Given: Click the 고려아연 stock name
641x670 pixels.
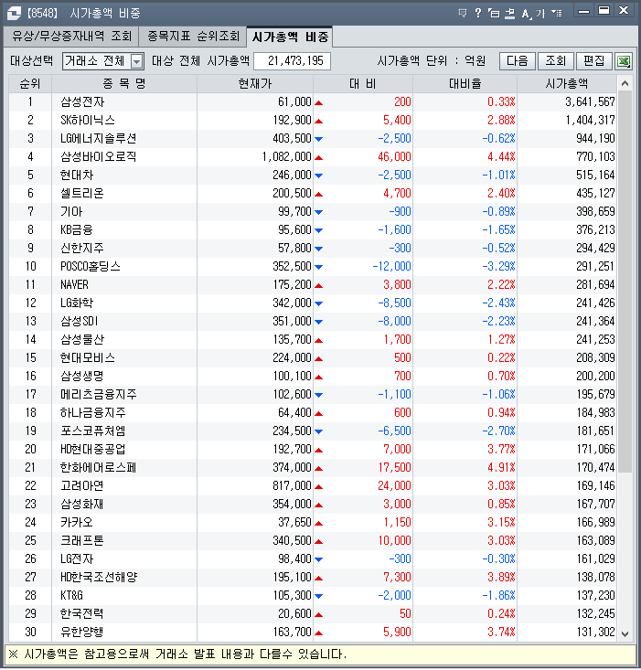Looking at the screenshot, I should [x=82, y=485].
